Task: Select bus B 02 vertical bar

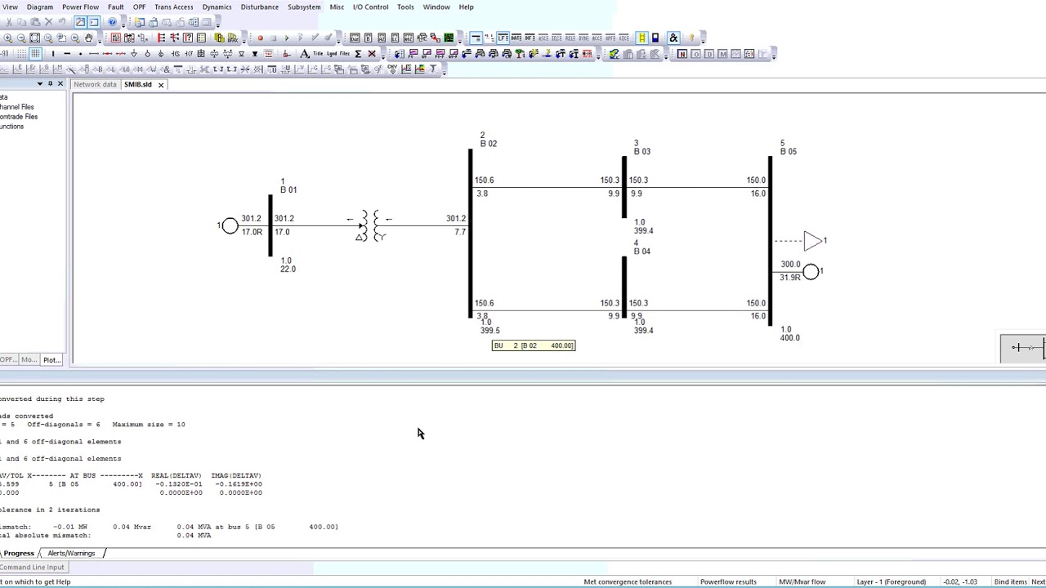Action: click(470, 234)
